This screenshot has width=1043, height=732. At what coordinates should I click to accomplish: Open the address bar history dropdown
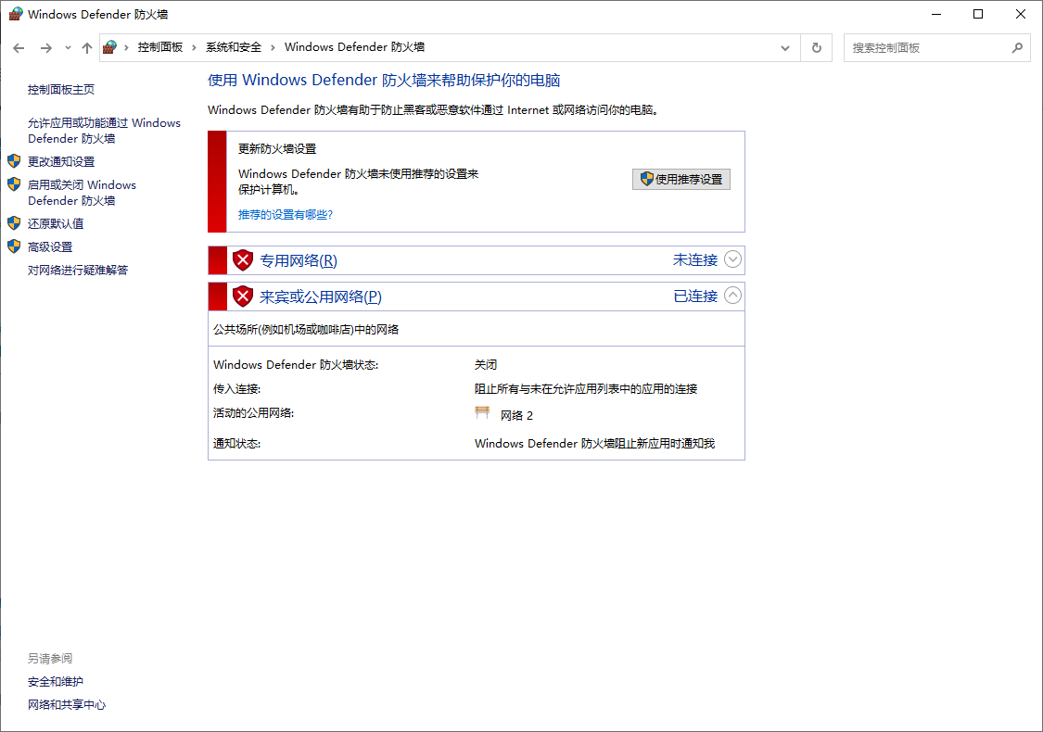point(785,48)
